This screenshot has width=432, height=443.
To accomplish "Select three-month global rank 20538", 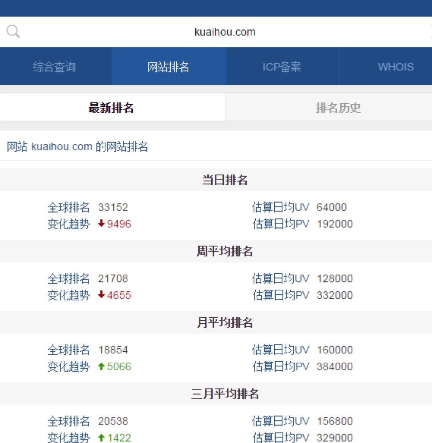I will coord(113,421).
